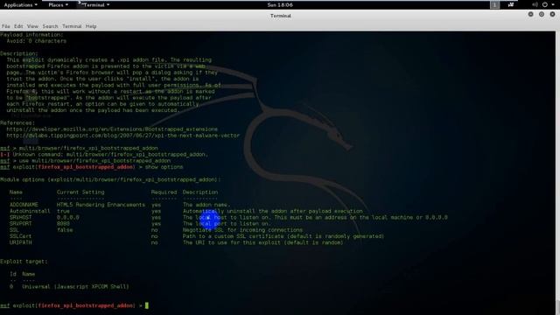560x315 pixels.
Task: Click the 'Current Setting' column header
Action: coord(80,192)
